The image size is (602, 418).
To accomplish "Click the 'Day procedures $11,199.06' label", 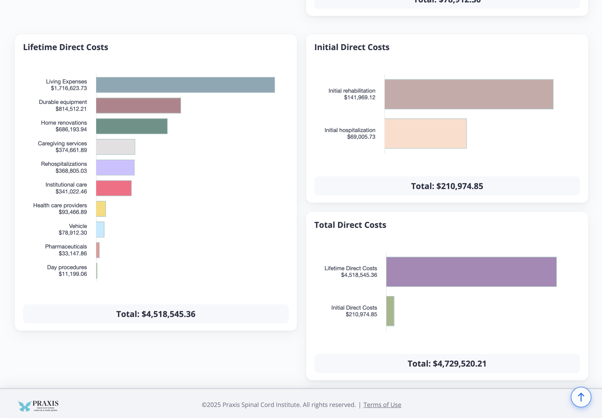I will (x=67, y=271).
